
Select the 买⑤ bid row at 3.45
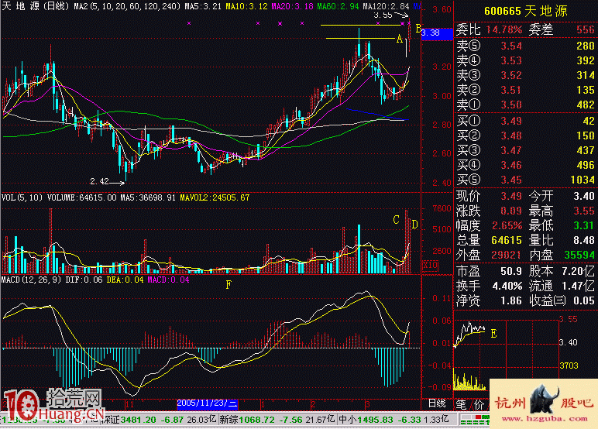[x=525, y=180]
